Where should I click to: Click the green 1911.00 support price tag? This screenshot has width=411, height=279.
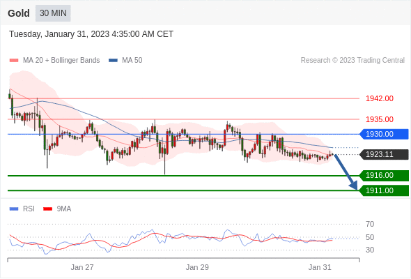point(384,190)
